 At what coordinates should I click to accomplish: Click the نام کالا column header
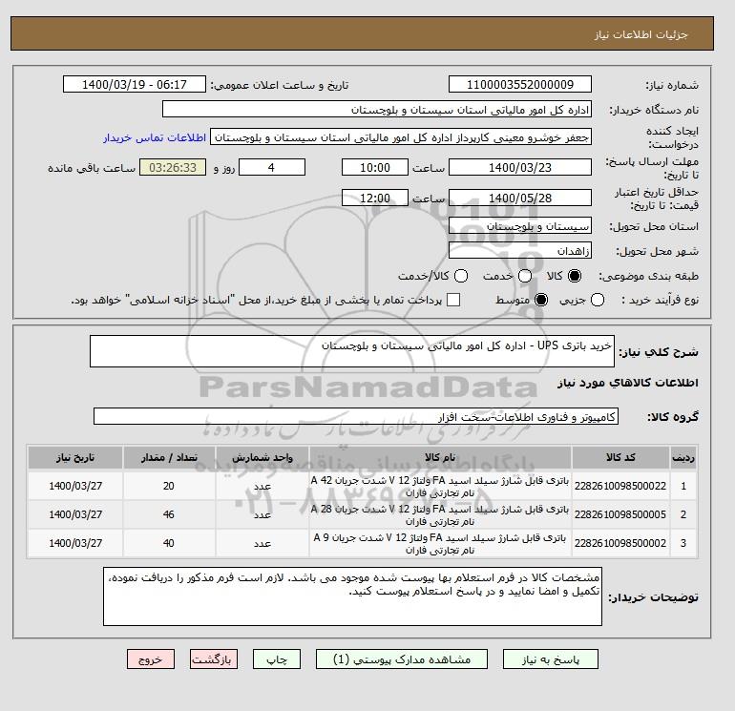pyautogui.click(x=440, y=457)
